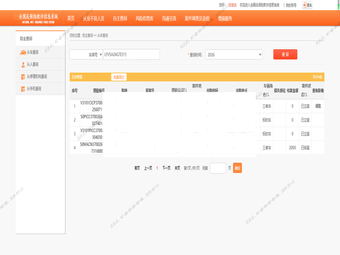This screenshot has width=340, height=255.
Task: Open the 从业不良人员 menu
Action: coord(93,18)
